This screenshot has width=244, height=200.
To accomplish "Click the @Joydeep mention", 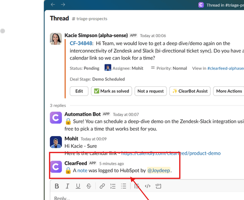I will pos(159,170).
